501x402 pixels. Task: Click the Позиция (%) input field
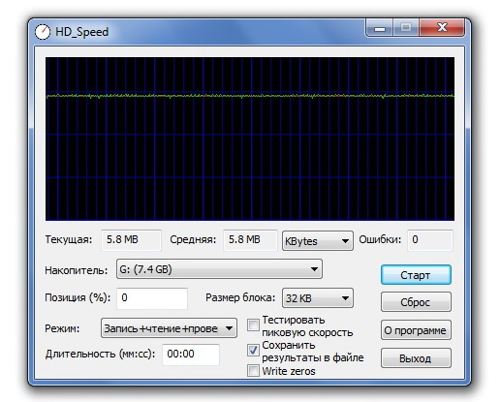(x=152, y=298)
